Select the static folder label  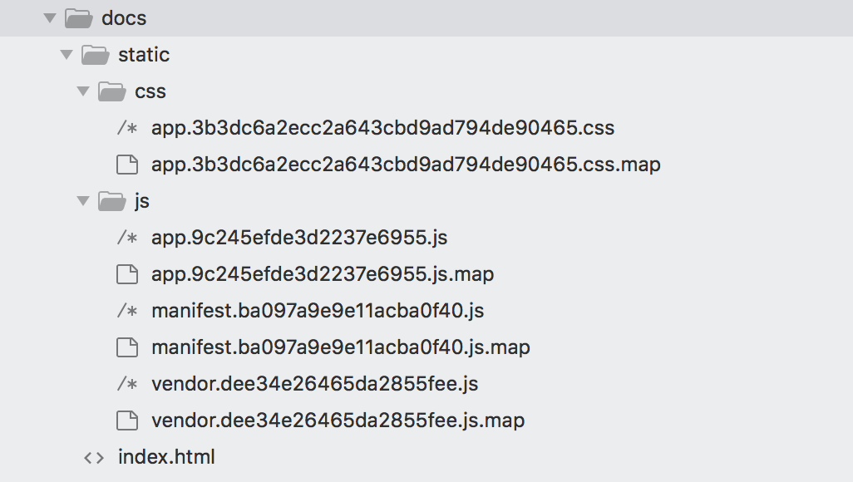144,55
